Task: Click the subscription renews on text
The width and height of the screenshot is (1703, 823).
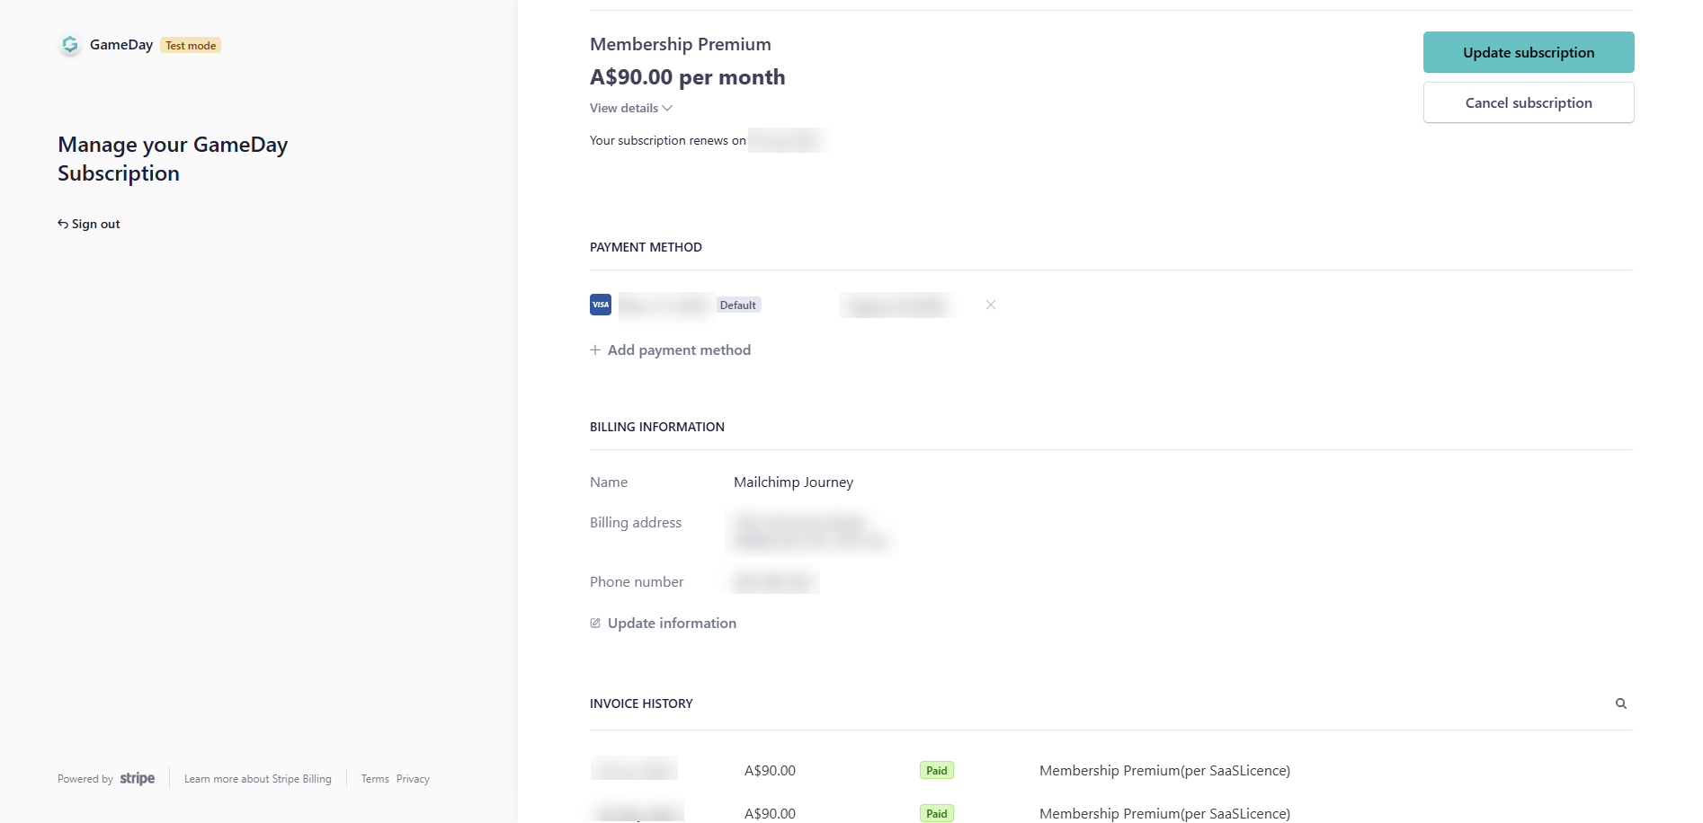Action: coord(668,140)
